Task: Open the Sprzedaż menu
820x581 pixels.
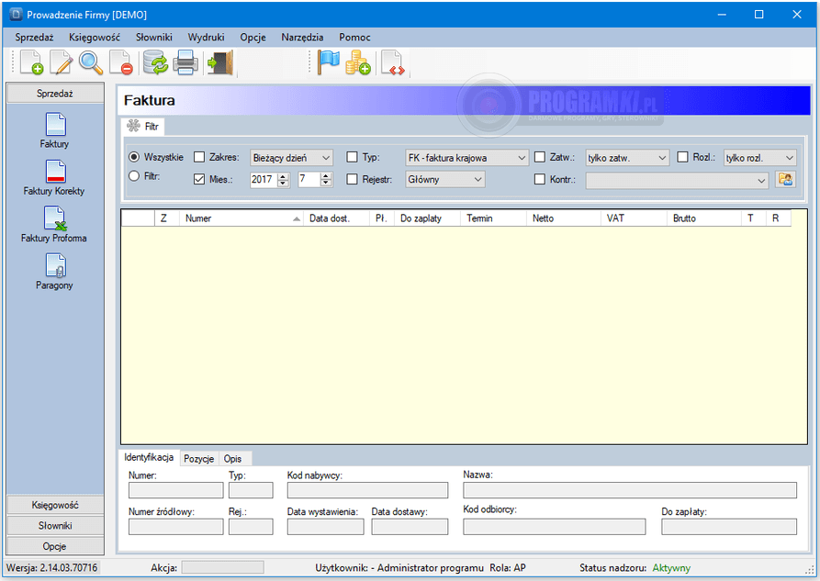Action: pyautogui.click(x=34, y=37)
